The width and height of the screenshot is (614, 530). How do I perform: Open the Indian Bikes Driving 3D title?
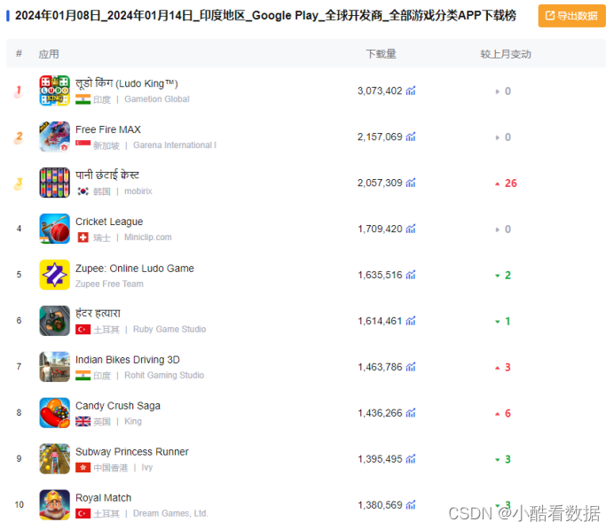[128, 360]
